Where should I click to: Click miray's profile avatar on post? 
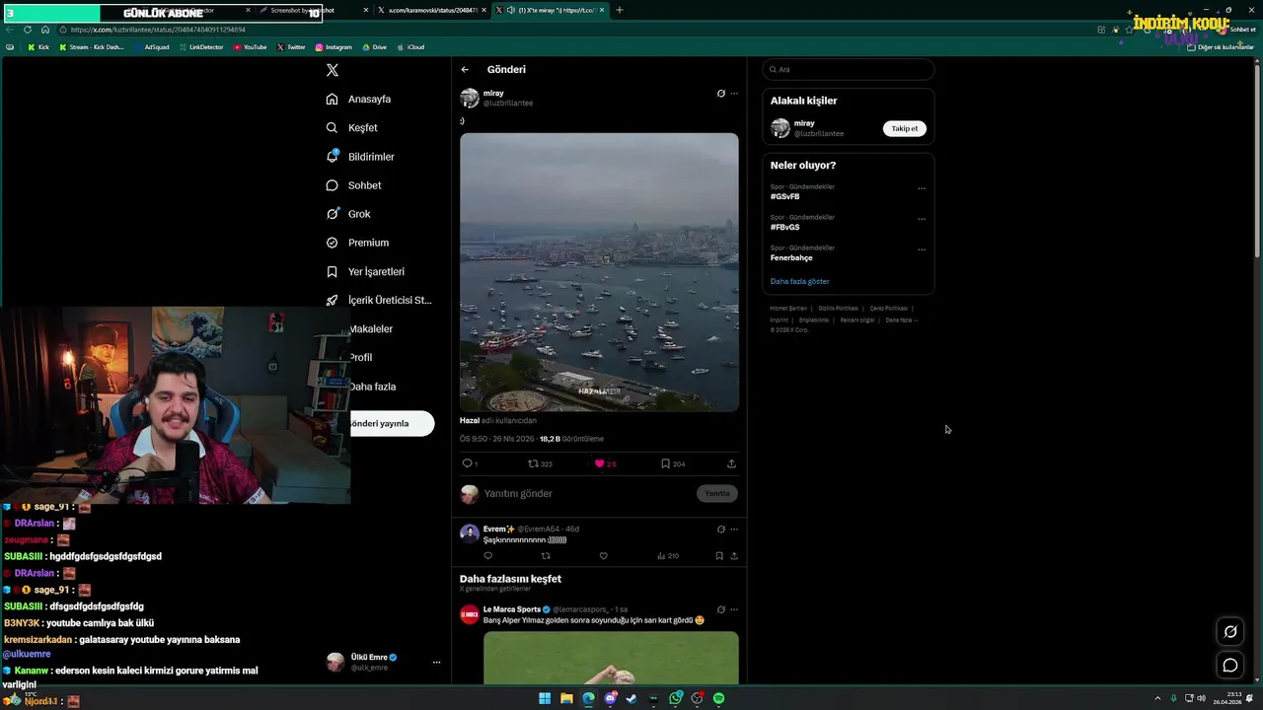pyautogui.click(x=470, y=98)
